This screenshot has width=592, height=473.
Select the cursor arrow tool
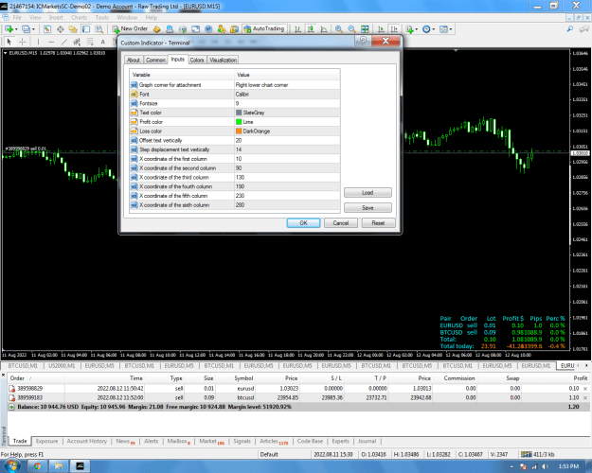click(x=9, y=42)
